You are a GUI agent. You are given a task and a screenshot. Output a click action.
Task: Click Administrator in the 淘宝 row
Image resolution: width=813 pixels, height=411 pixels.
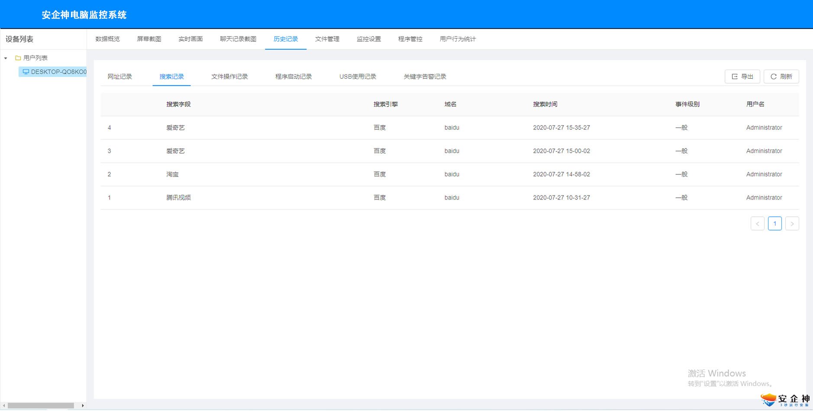click(x=764, y=174)
